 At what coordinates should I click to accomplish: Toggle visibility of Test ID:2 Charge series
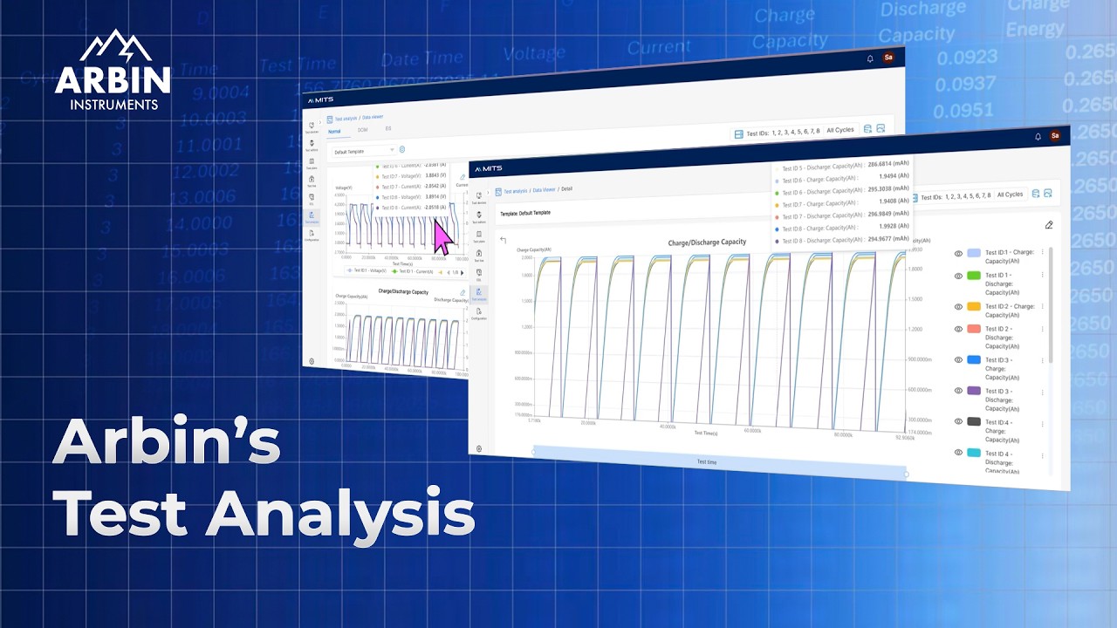[958, 306]
